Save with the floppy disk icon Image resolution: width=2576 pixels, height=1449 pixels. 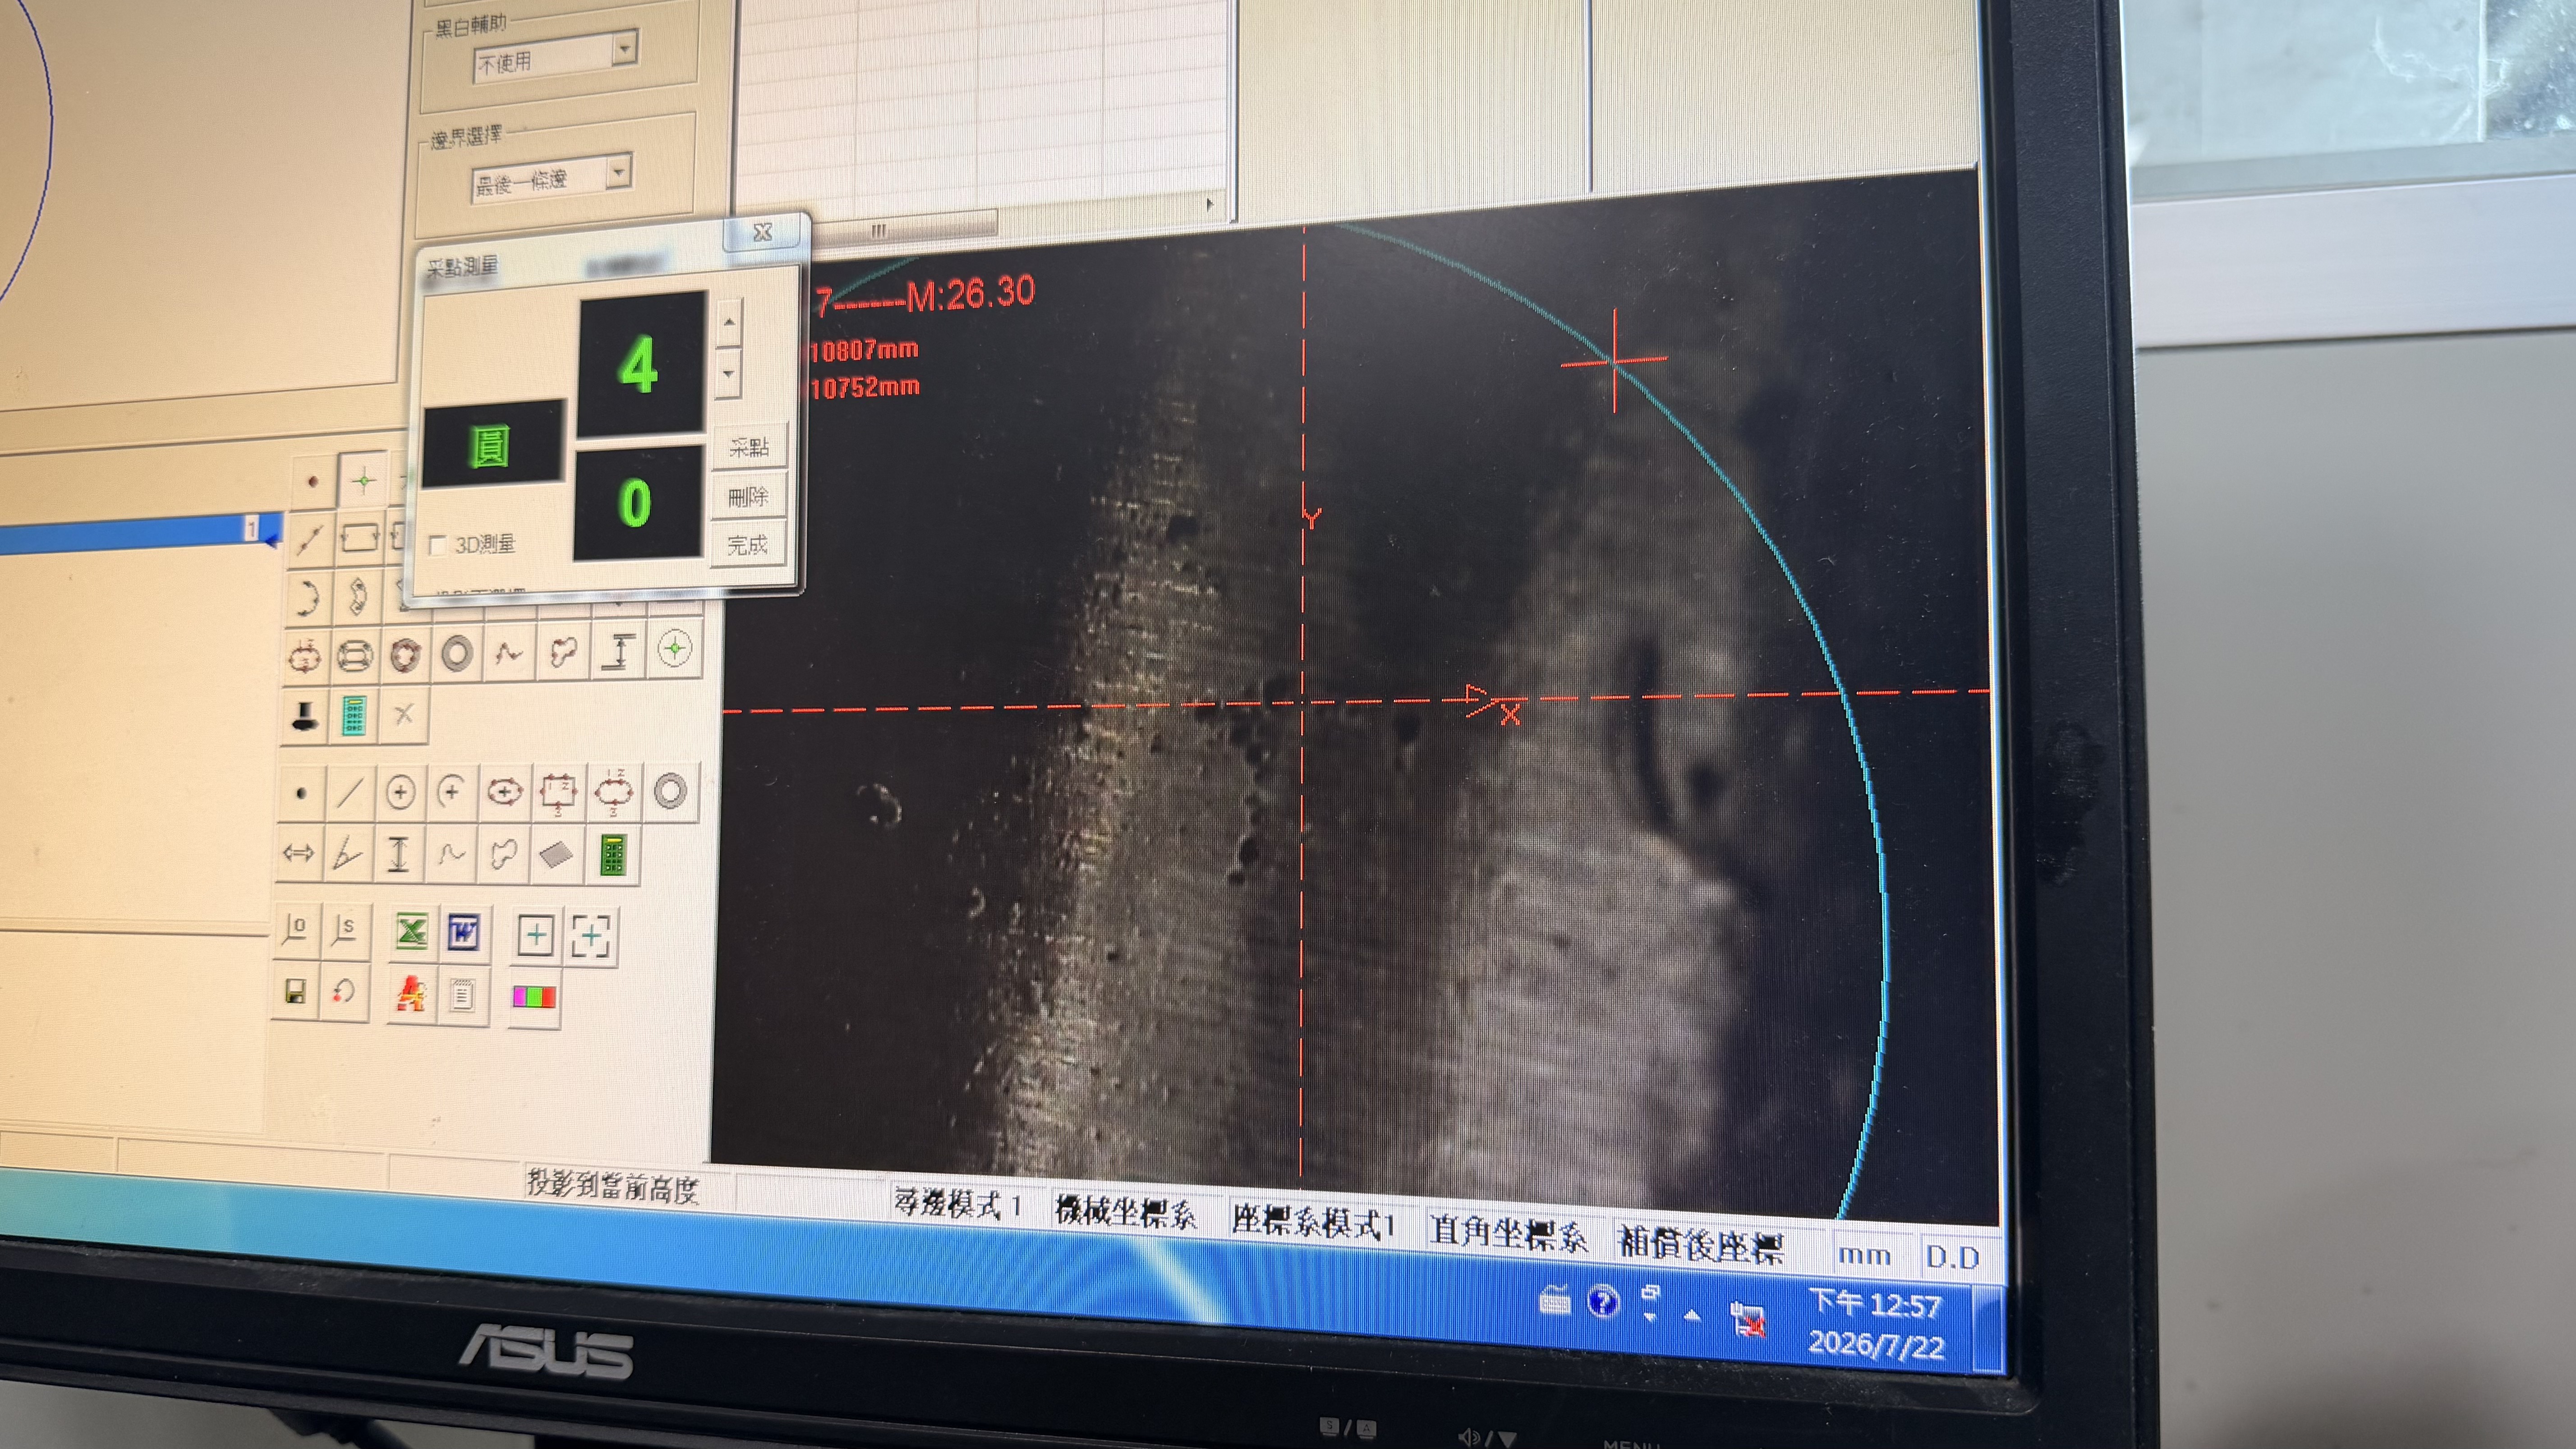295,991
